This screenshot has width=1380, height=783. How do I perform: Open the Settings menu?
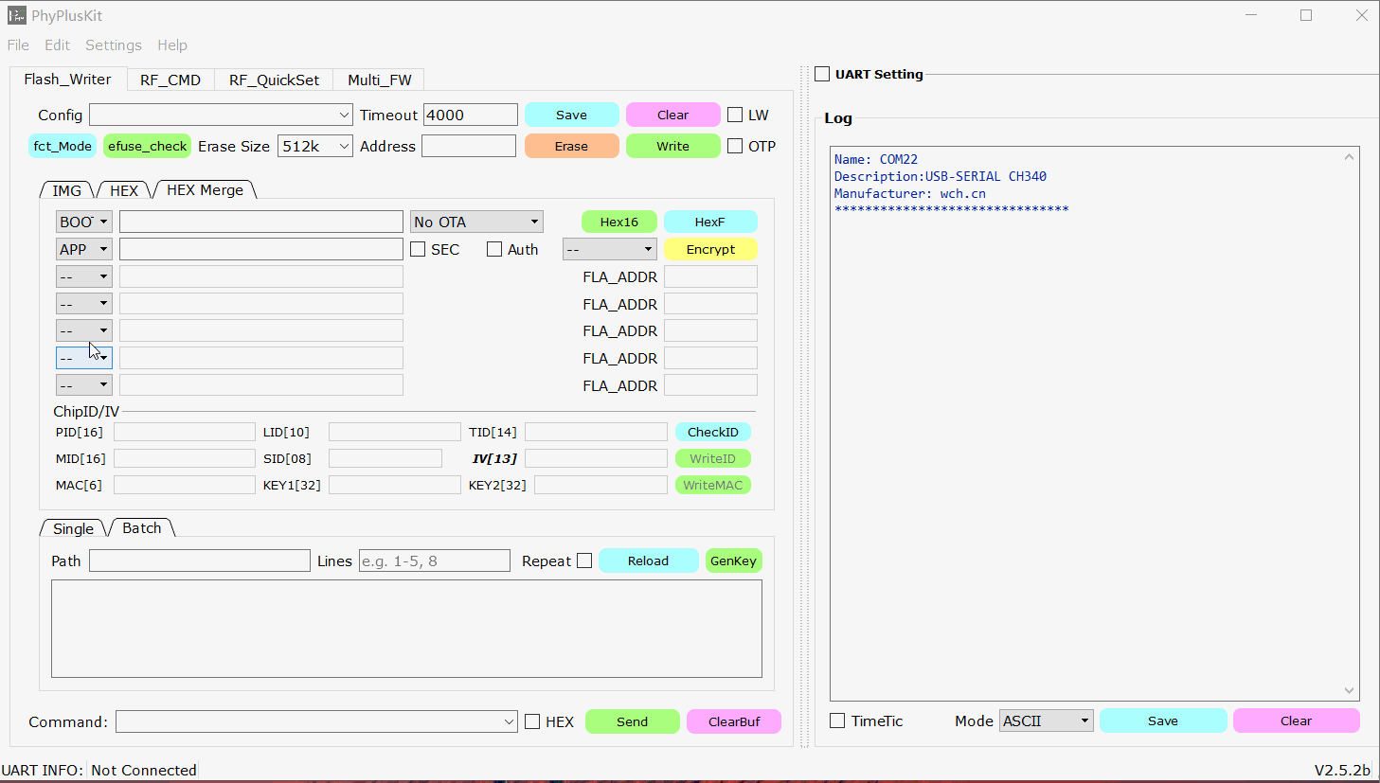[x=113, y=44]
